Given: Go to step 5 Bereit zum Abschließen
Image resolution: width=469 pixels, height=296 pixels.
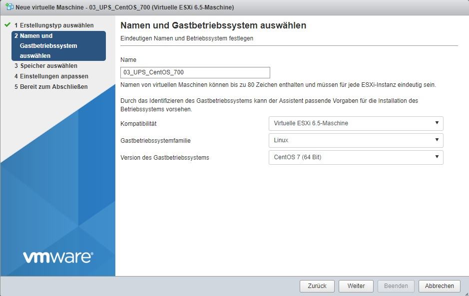Looking at the screenshot, I should (51, 87).
